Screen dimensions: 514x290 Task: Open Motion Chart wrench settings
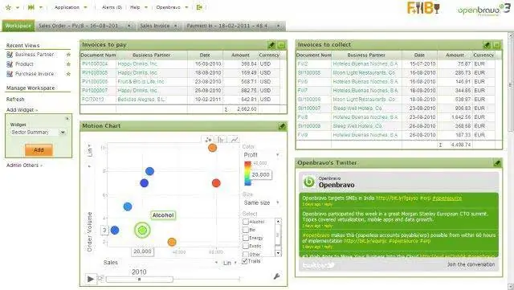point(276,276)
